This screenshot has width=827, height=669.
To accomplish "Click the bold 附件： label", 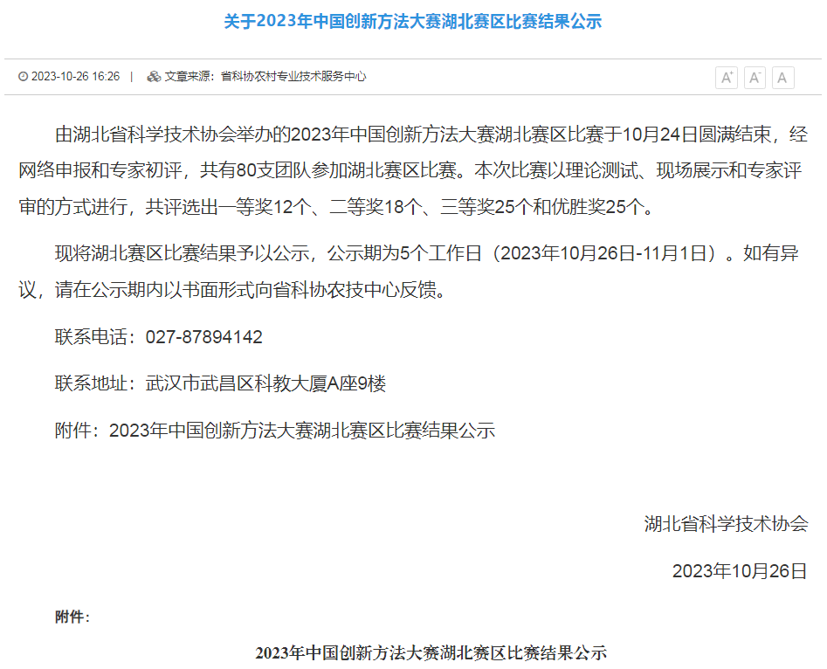I will [72, 617].
